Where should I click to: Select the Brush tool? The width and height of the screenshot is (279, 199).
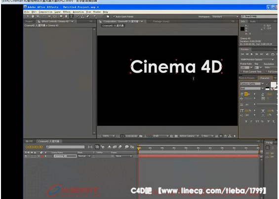click(x=78, y=17)
